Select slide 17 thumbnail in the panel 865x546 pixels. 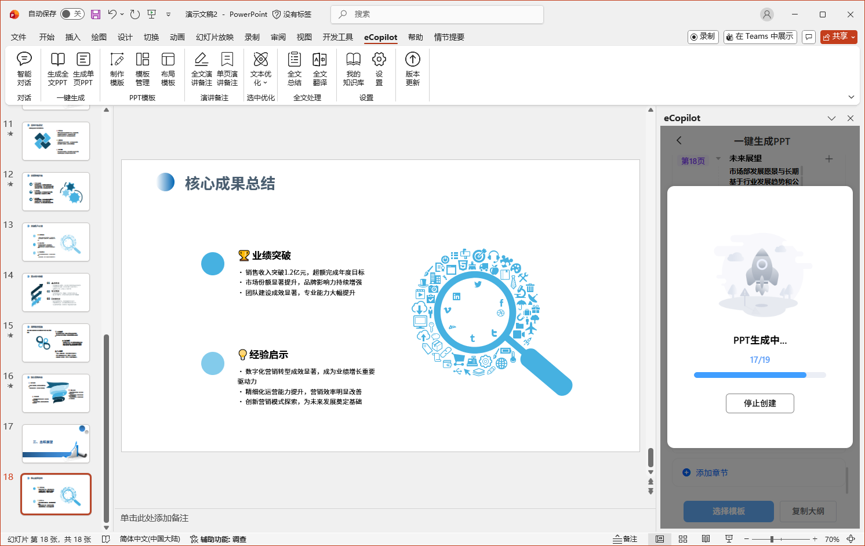(x=56, y=443)
